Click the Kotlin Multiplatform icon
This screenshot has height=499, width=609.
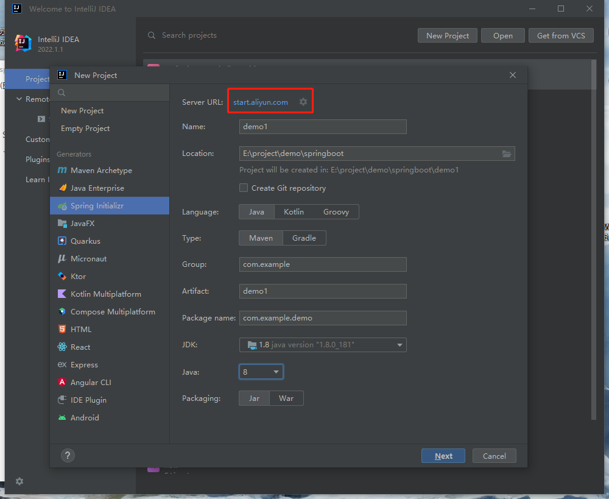coord(62,294)
